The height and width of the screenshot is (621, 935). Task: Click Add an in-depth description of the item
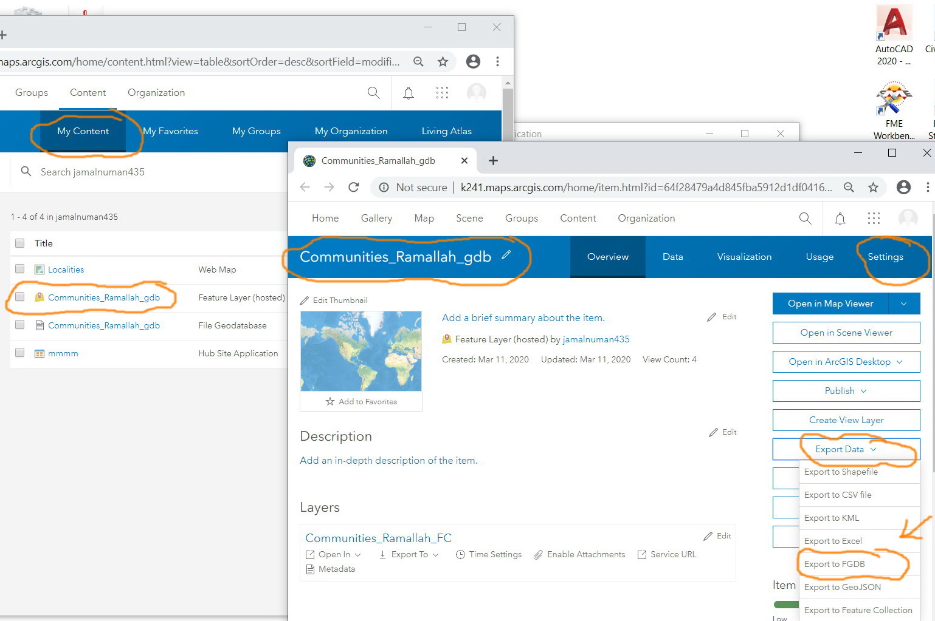388,460
